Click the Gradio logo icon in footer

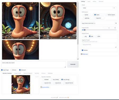(x=68, y=98)
